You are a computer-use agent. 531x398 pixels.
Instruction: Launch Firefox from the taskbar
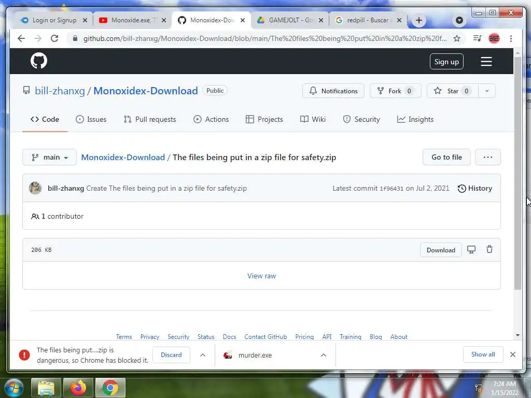tap(78, 388)
